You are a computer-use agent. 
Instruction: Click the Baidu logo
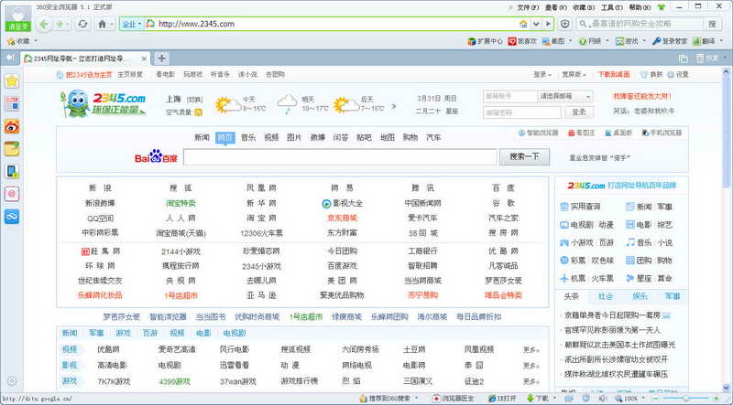pos(156,156)
